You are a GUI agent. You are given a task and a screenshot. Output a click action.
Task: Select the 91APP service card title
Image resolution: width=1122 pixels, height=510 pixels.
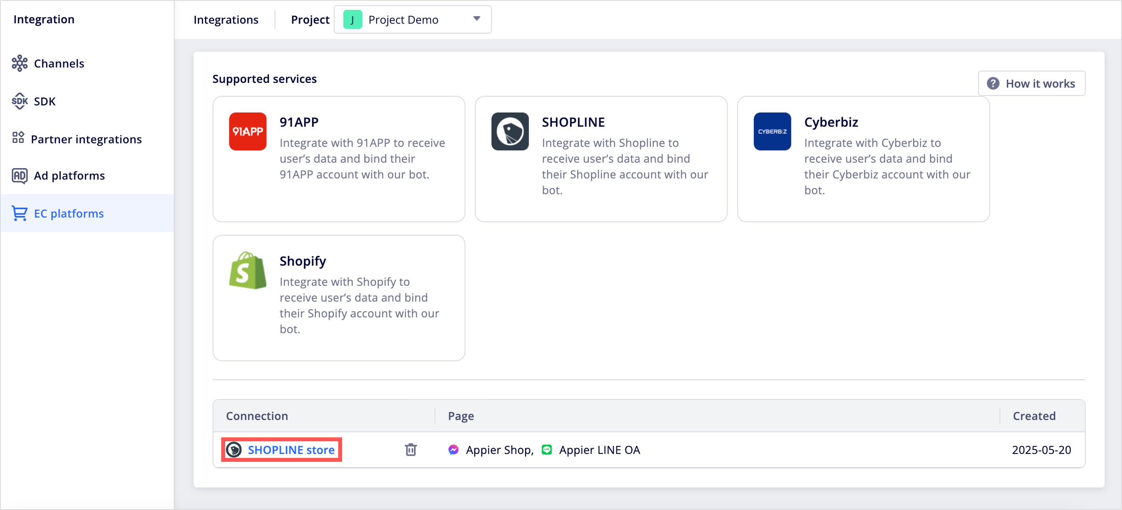pos(299,122)
